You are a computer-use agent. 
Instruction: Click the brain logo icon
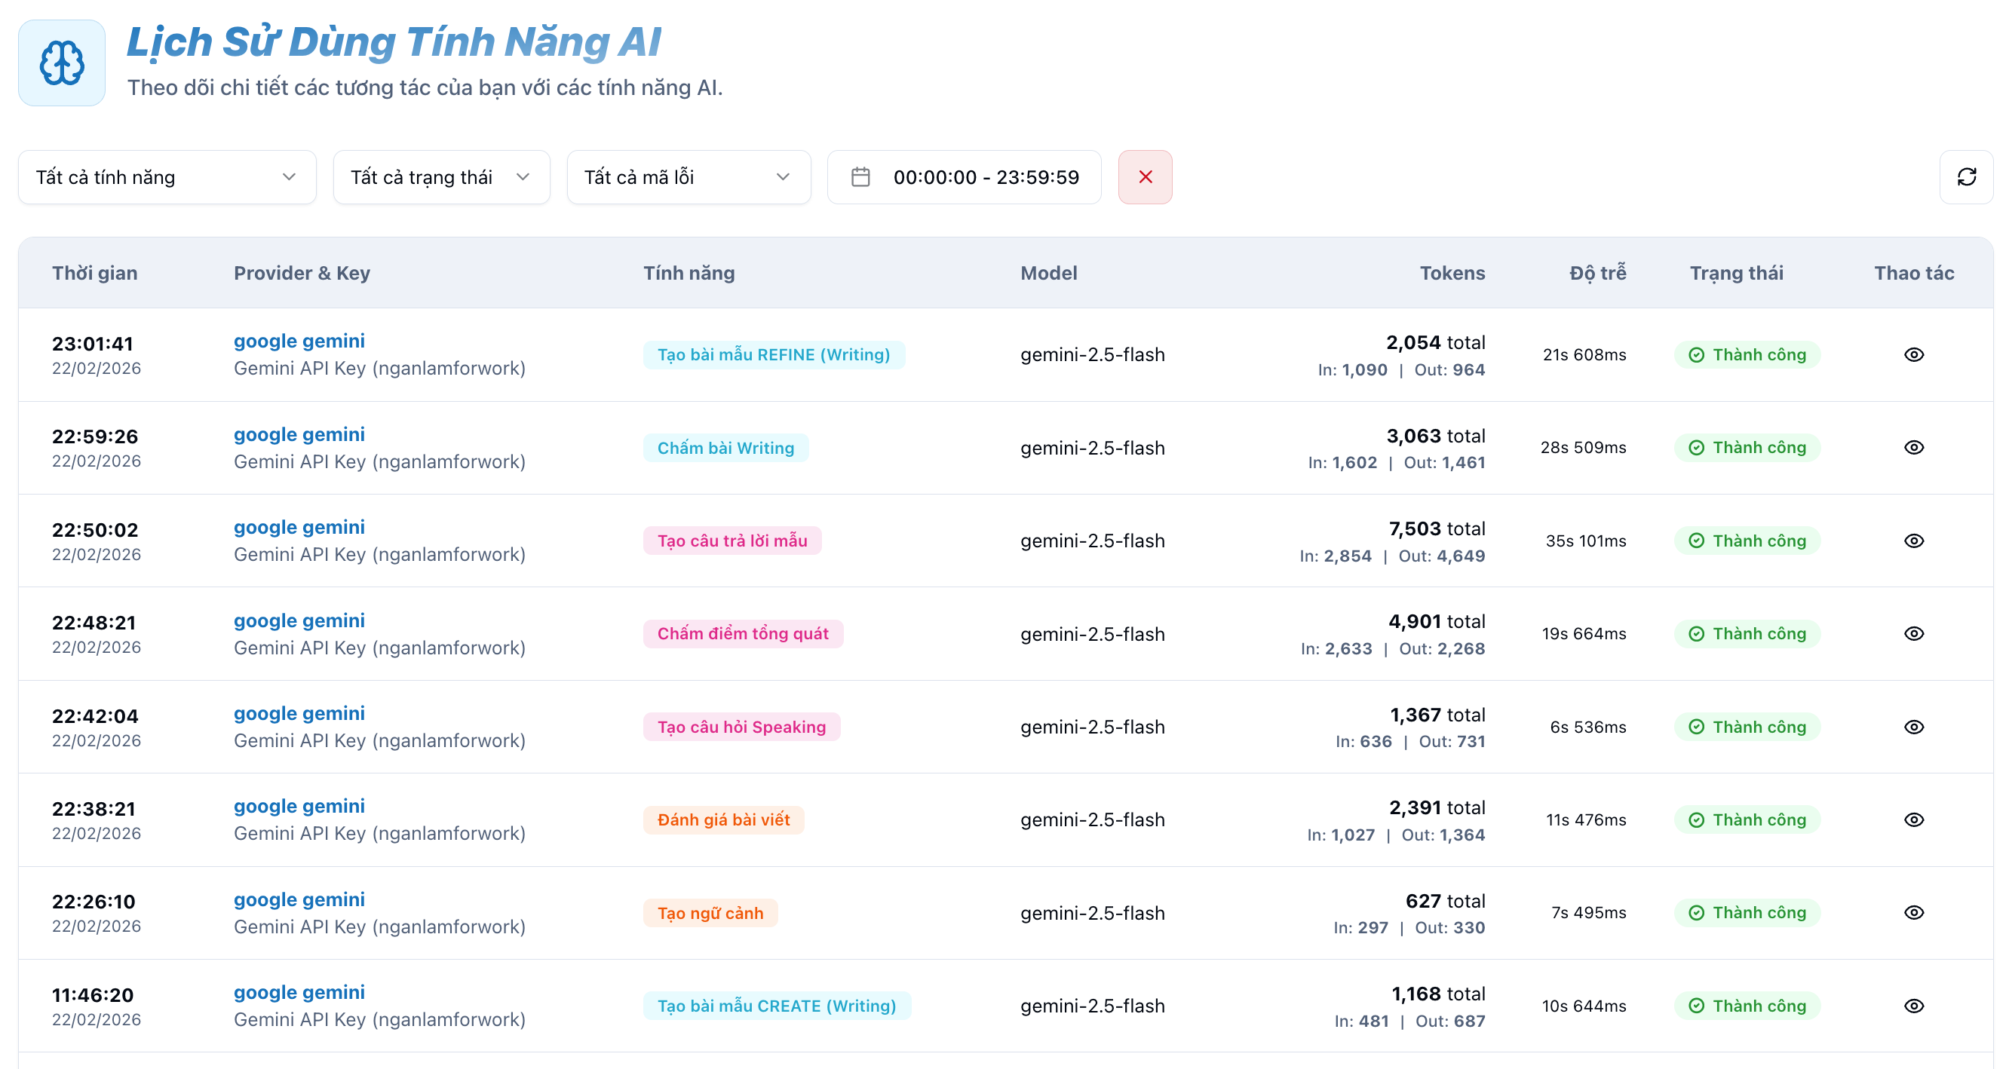tap(62, 63)
